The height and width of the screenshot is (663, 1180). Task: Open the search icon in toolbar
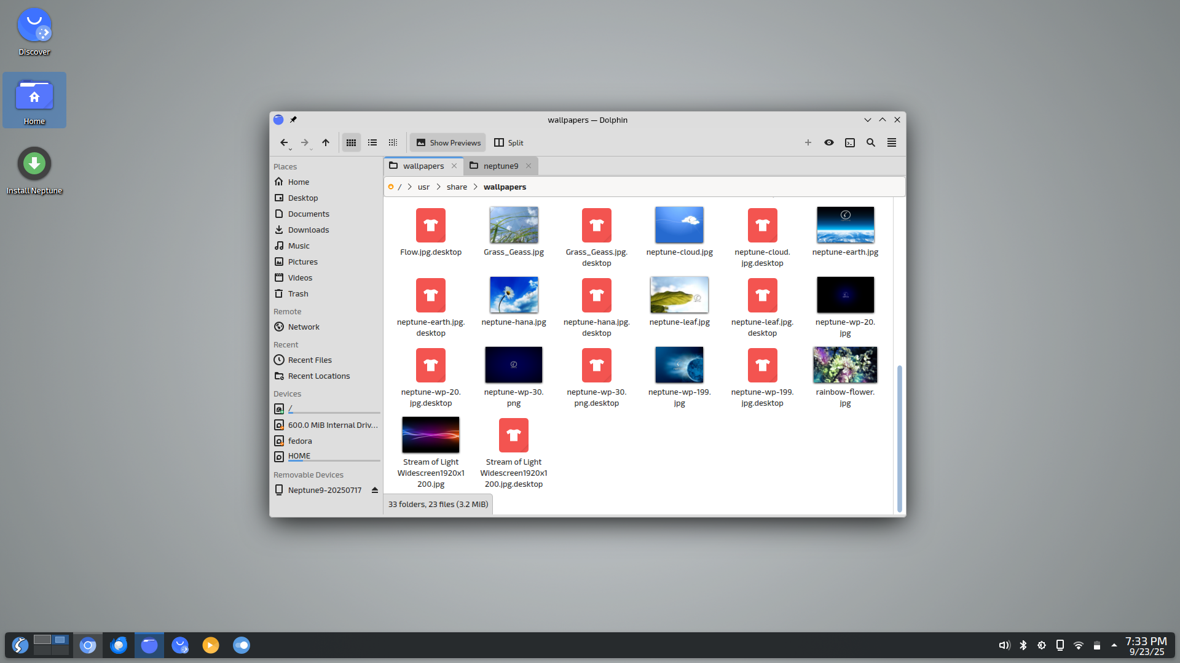871,142
